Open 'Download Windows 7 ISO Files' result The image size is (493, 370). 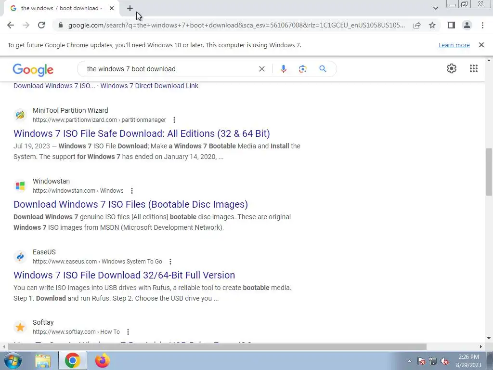130,204
